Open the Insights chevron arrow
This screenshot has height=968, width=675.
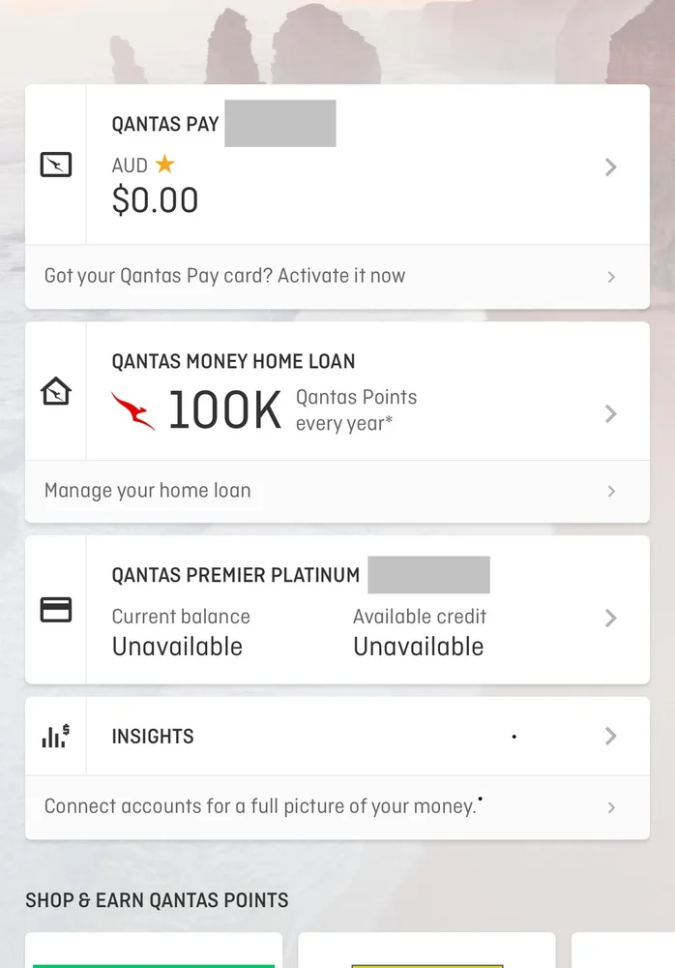(x=610, y=736)
